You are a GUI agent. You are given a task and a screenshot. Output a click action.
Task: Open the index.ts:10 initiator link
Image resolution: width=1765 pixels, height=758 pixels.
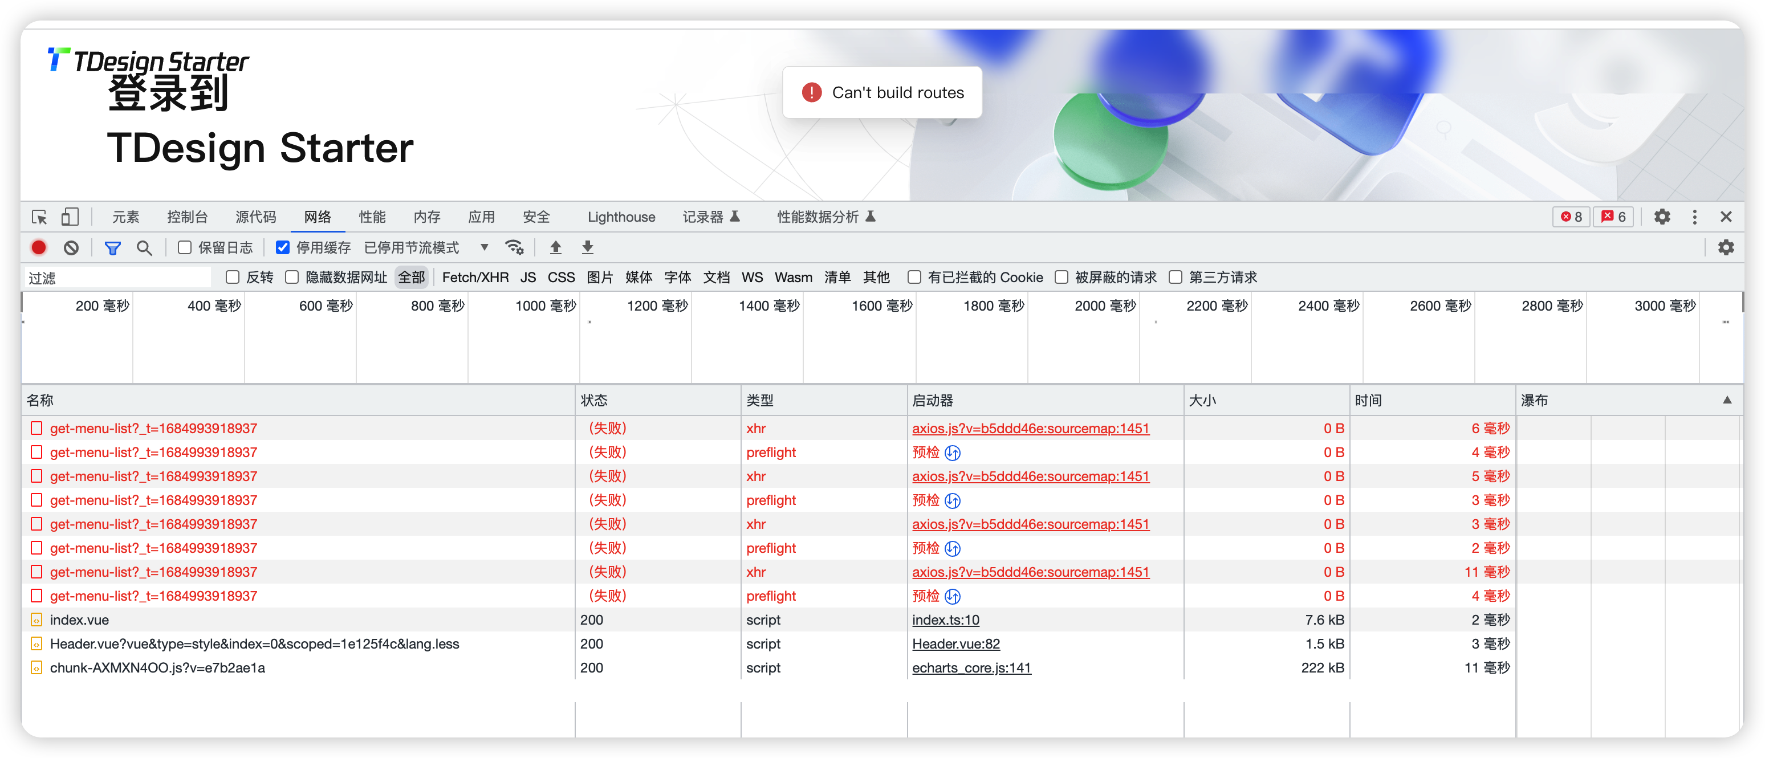point(945,620)
